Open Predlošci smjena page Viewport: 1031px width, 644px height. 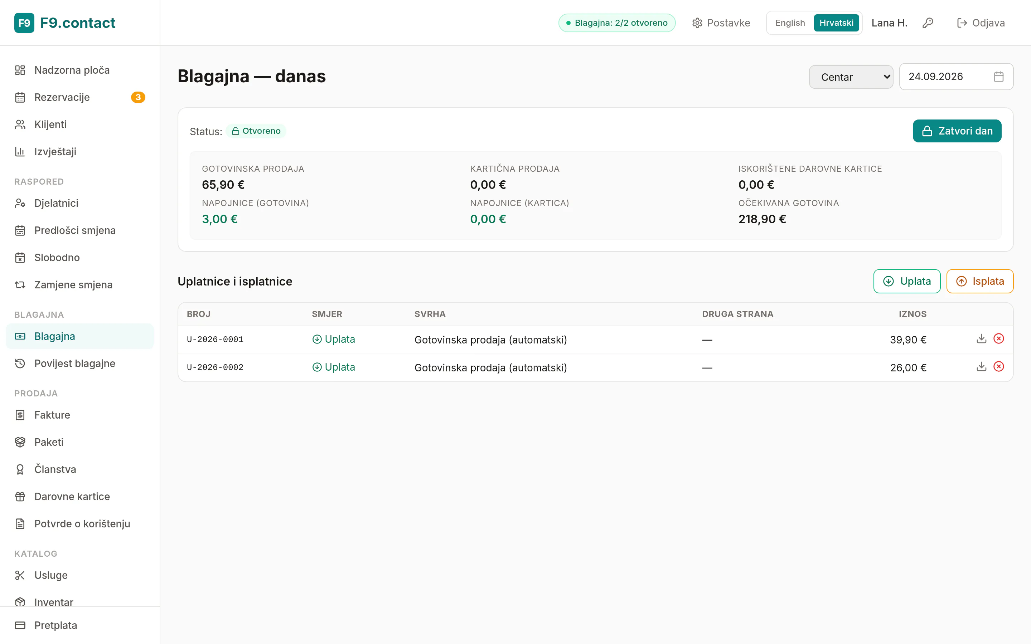tap(80, 231)
